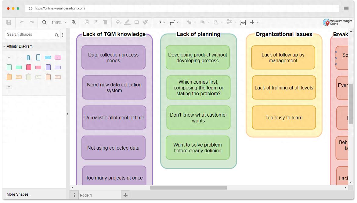Click the Redo arrow icon
The height and width of the screenshot is (203, 357).
31,22
